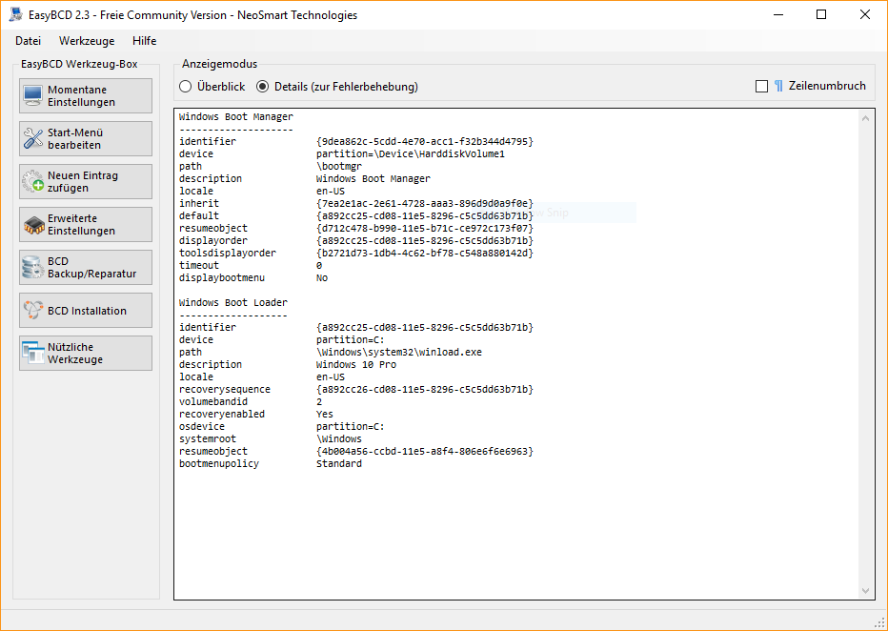Open BCD Backup/Reparatur page
This screenshot has width=888, height=631.
[x=86, y=267]
